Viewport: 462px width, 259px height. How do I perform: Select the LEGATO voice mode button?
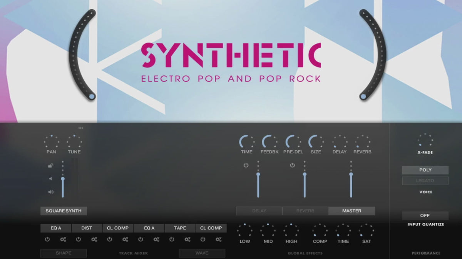425,181
